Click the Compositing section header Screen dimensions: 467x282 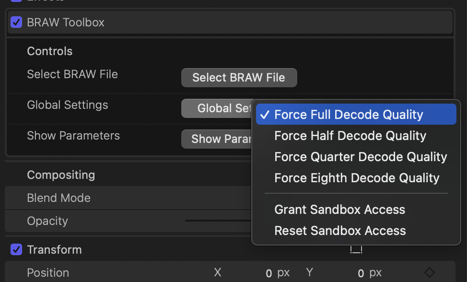[x=61, y=175]
